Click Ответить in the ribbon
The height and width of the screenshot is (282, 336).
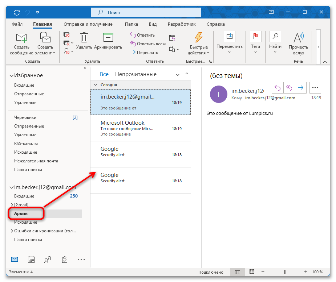[x=142, y=35]
